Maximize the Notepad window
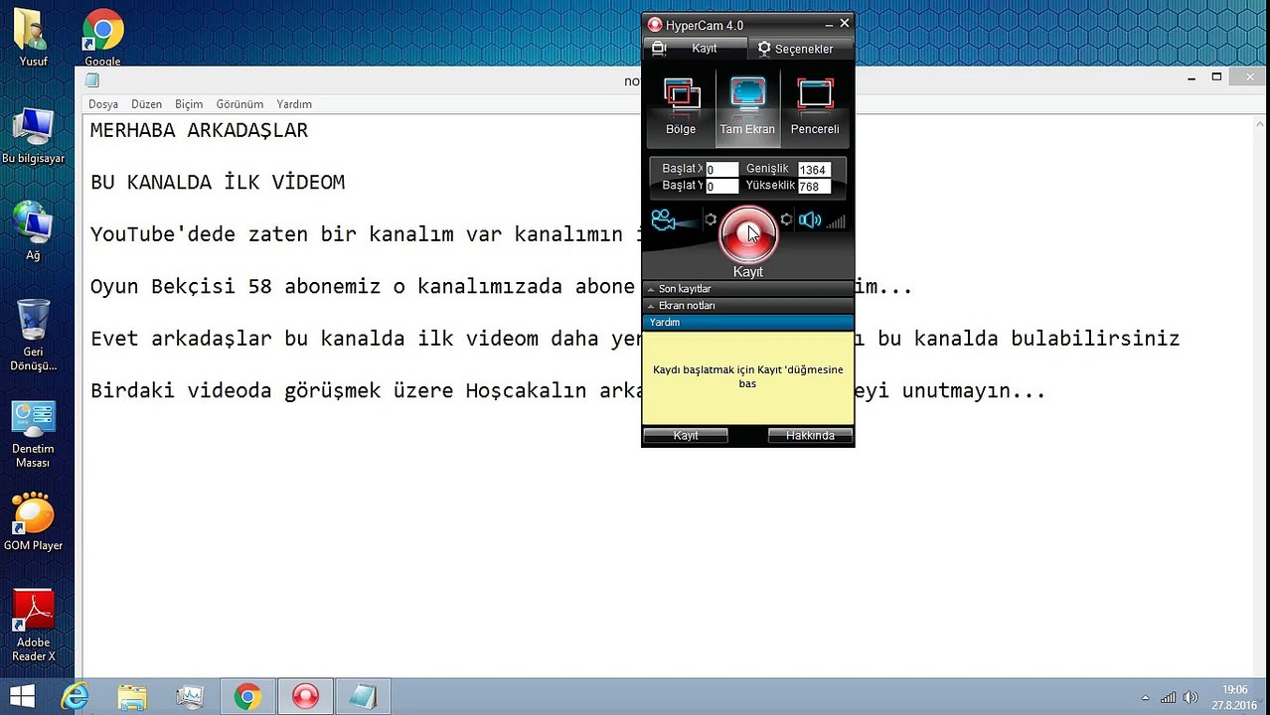 1216,77
